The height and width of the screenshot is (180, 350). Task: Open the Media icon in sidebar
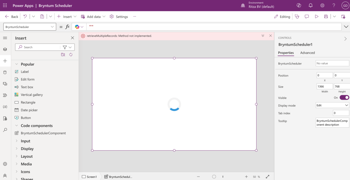(5, 84)
